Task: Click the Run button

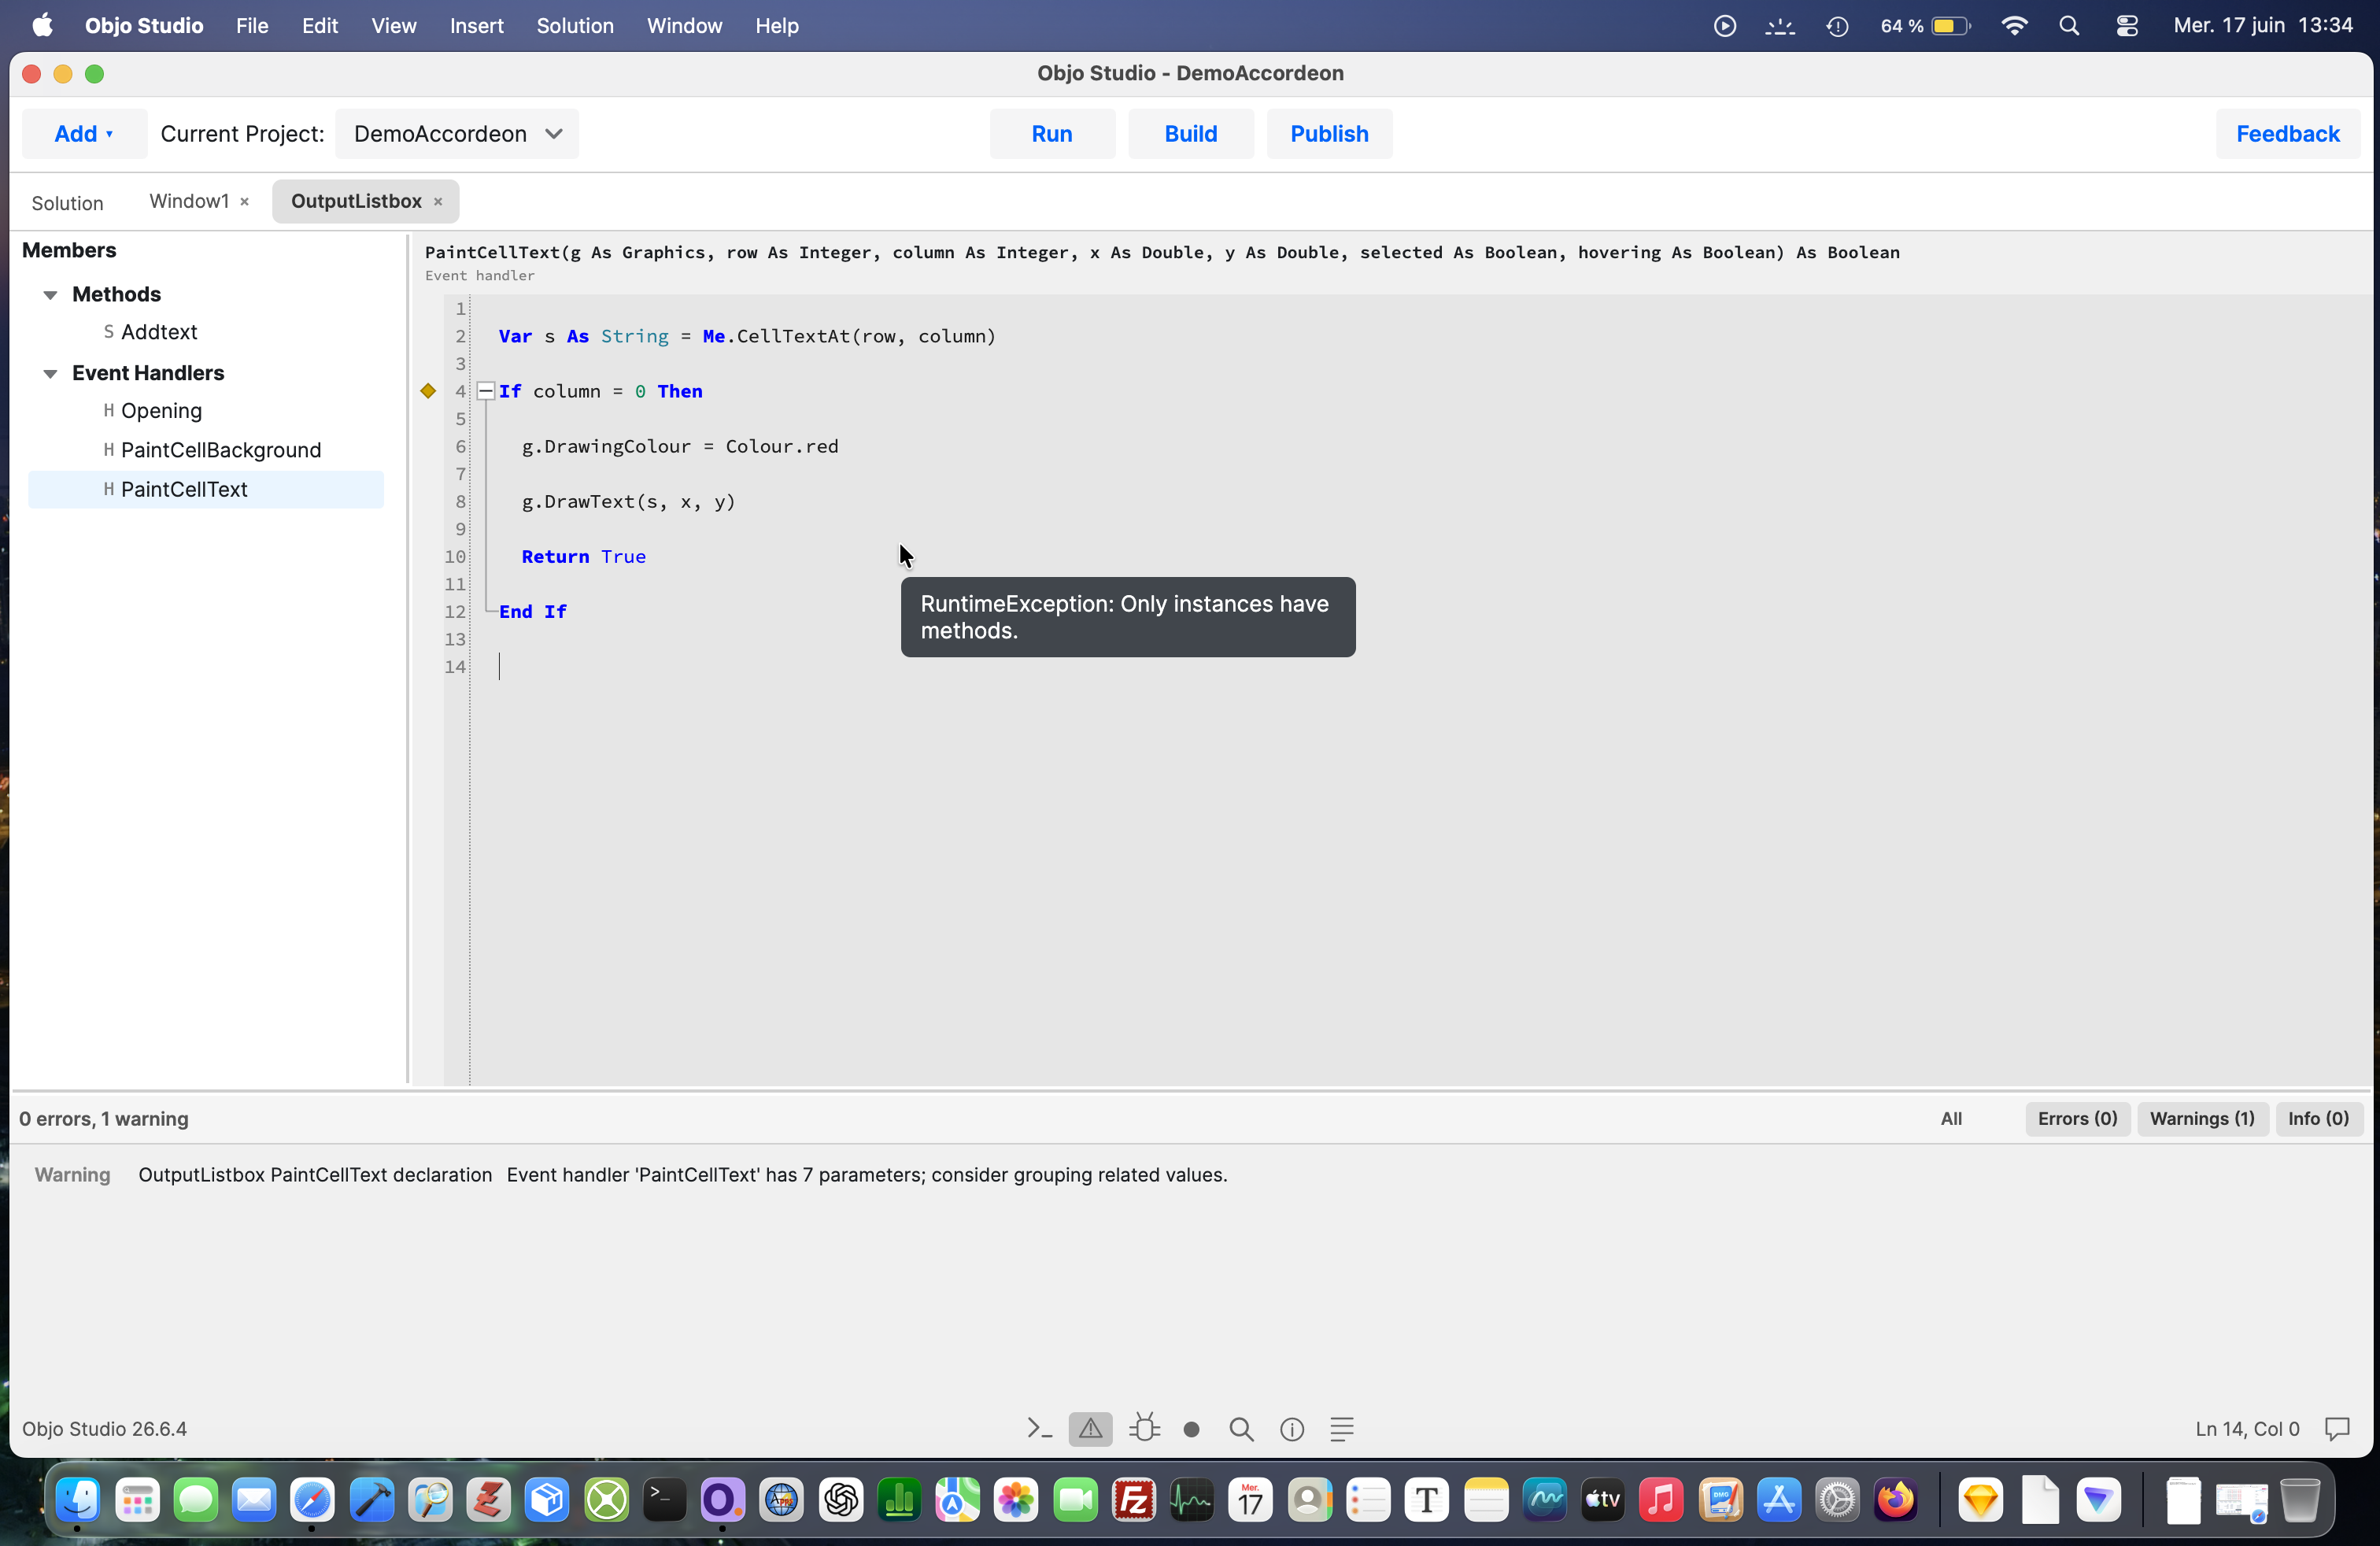Action: point(1052,134)
